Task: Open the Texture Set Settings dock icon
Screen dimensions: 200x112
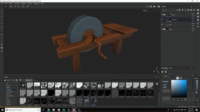Action: click(x=198, y=13)
